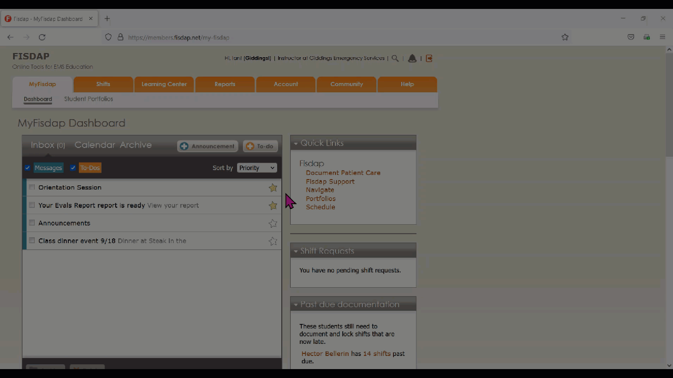This screenshot has height=378, width=673.
Task: Go back with browser back arrow
Action: tap(11, 37)
